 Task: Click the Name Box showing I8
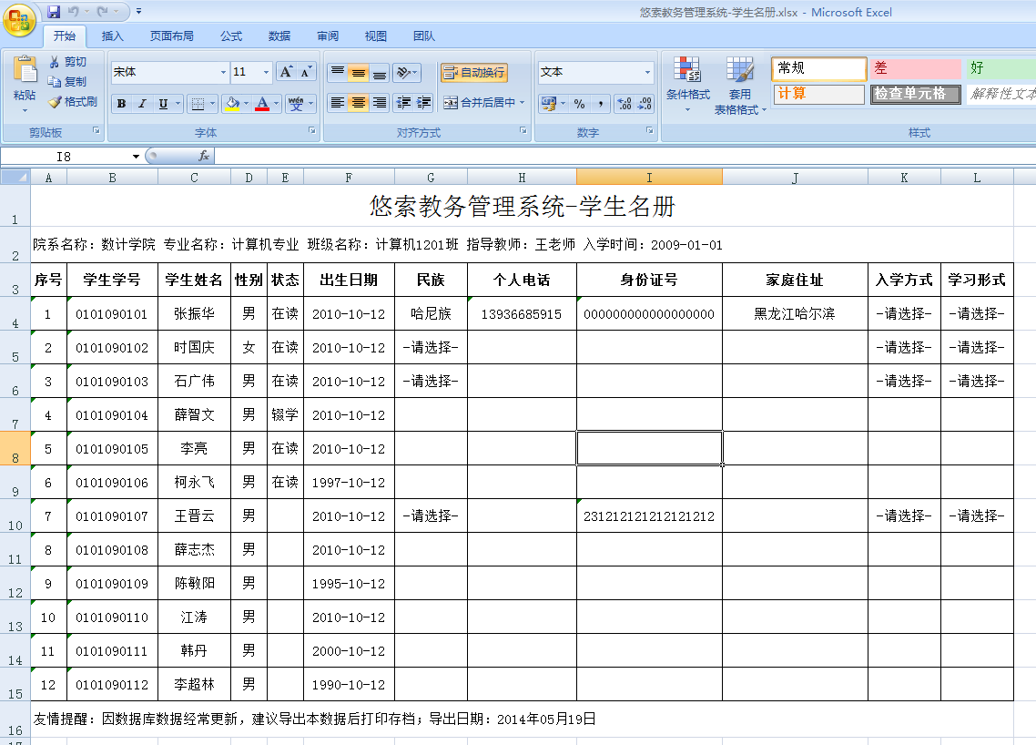pos(64,157)
